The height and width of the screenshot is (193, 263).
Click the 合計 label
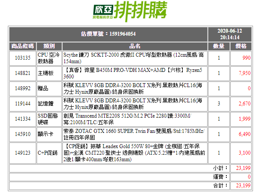[220, 186]
